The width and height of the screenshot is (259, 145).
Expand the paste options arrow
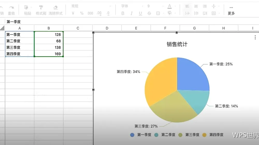pyautogui.click(x=31, y=7)
